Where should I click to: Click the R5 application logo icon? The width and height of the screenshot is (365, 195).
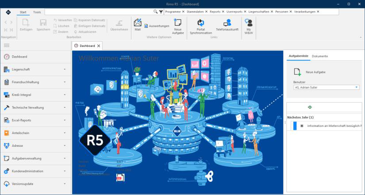[x=8, y=12]
